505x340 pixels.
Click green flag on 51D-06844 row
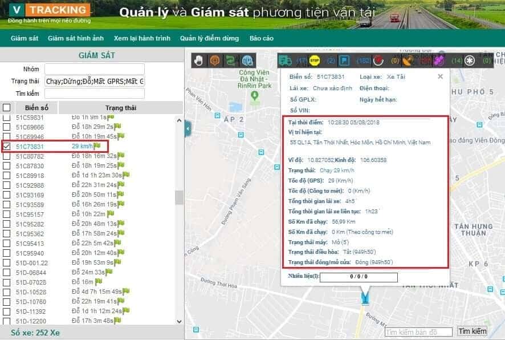coord(109,272)
